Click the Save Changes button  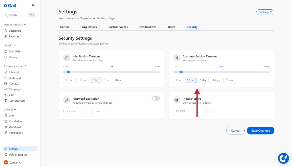260,130
